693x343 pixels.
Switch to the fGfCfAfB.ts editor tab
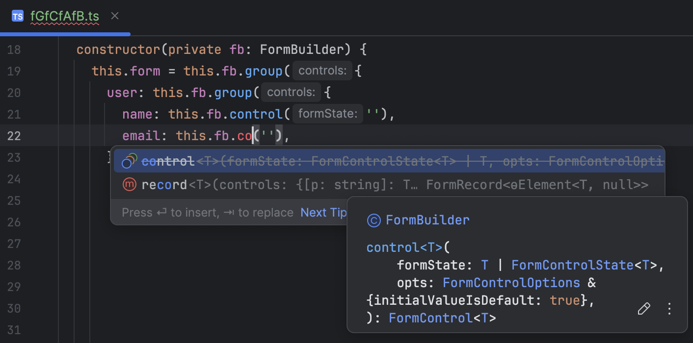point(64,16)
